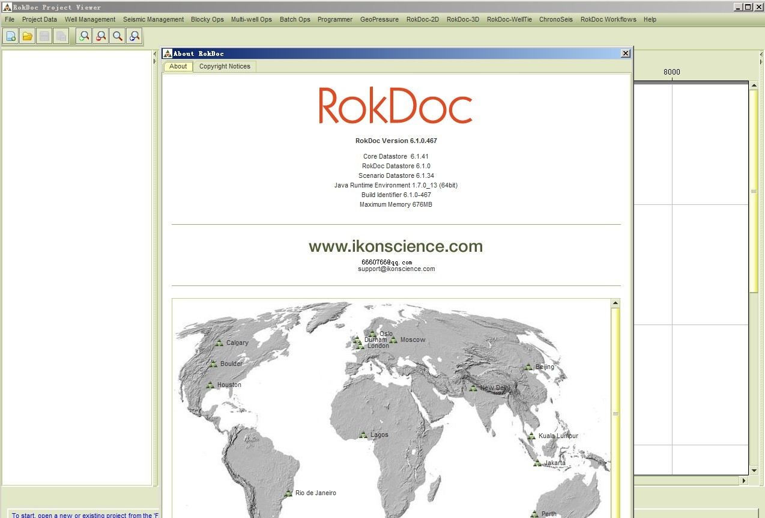Open the RokDoc-2D menu

(423, 19)
